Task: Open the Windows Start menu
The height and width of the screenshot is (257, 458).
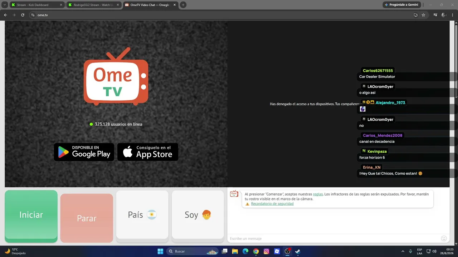Action: [x=160, y=251]
